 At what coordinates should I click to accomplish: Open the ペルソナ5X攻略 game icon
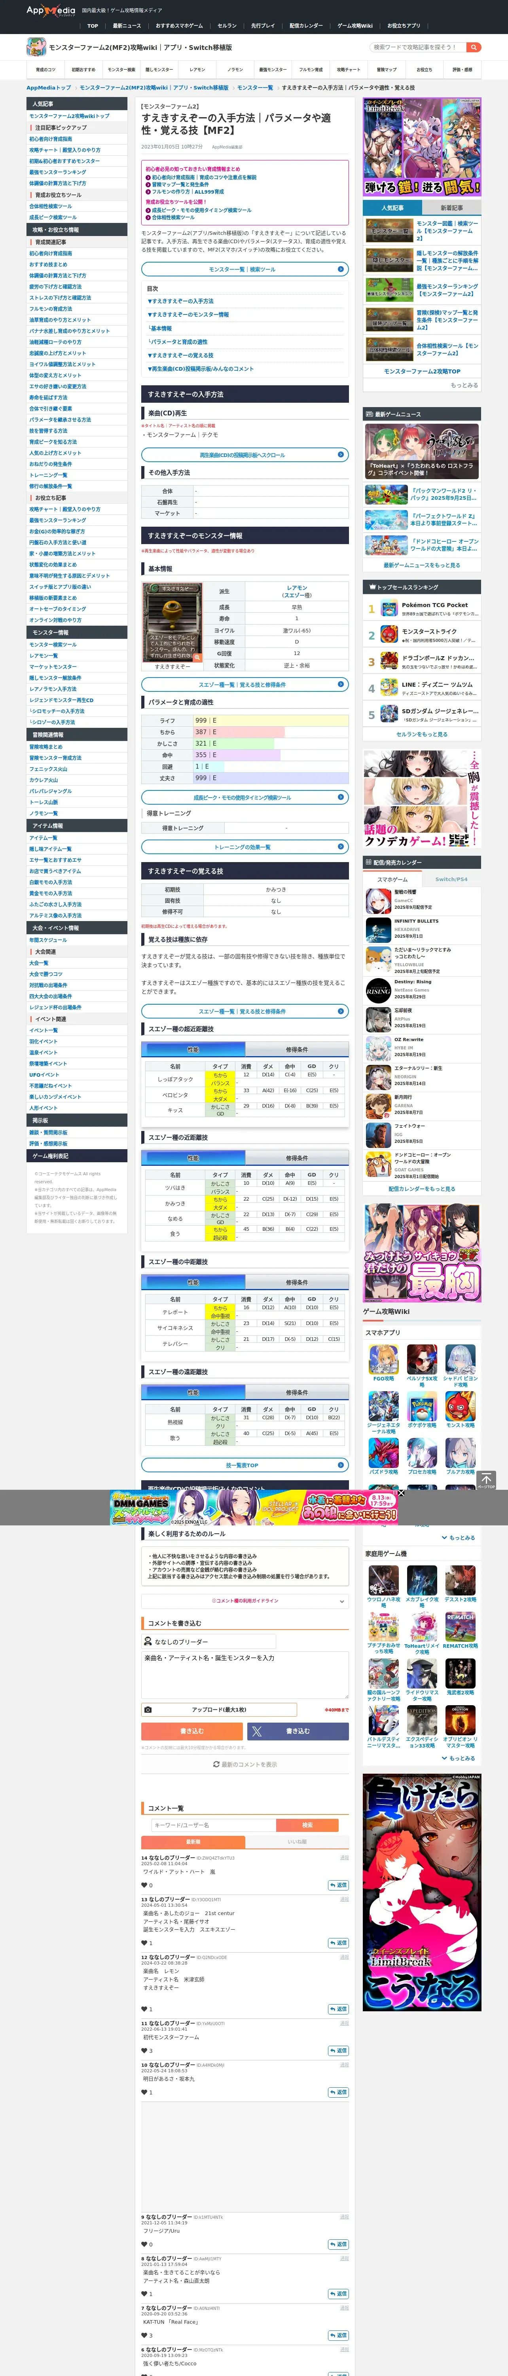coord(422,1359)
